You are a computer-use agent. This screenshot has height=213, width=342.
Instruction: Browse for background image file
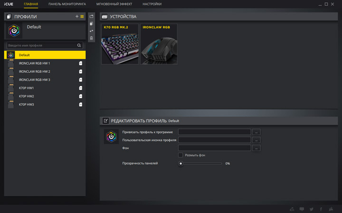click(x=256, y=148)
